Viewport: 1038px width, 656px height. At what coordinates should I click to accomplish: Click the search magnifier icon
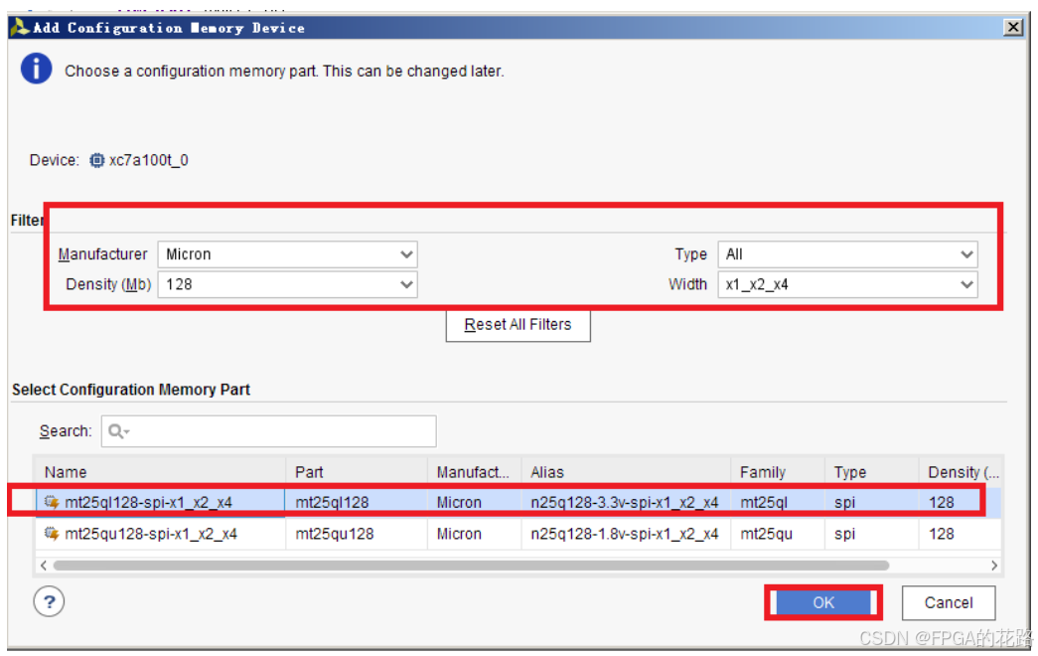coord(116,431)
